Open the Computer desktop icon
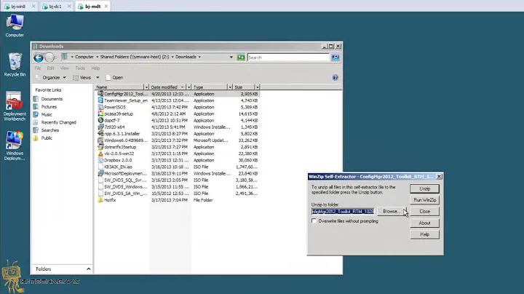This screenshot has height=294, width=524. tap(15, 25)
